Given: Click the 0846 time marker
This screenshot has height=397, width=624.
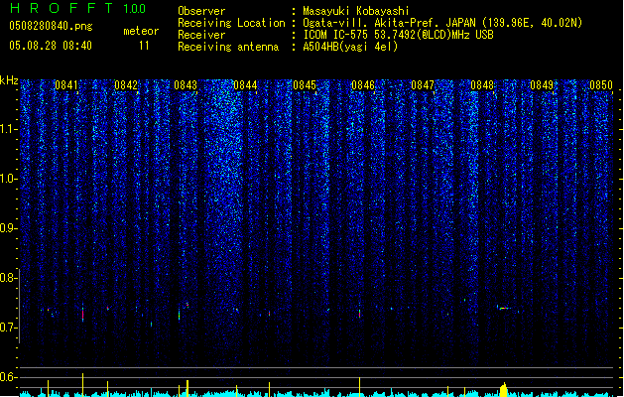Looking at the screenshot, I should click(x=363, y=85).
